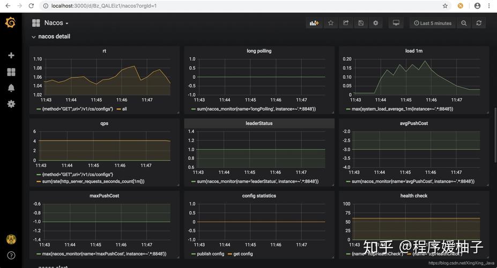Open the maxPushCost panel title menu

tap(105, 196)
